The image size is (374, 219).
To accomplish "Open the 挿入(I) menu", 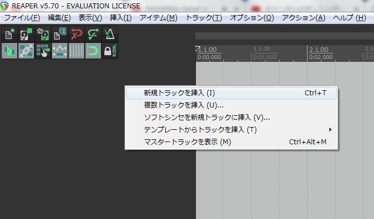I will 121,18.
